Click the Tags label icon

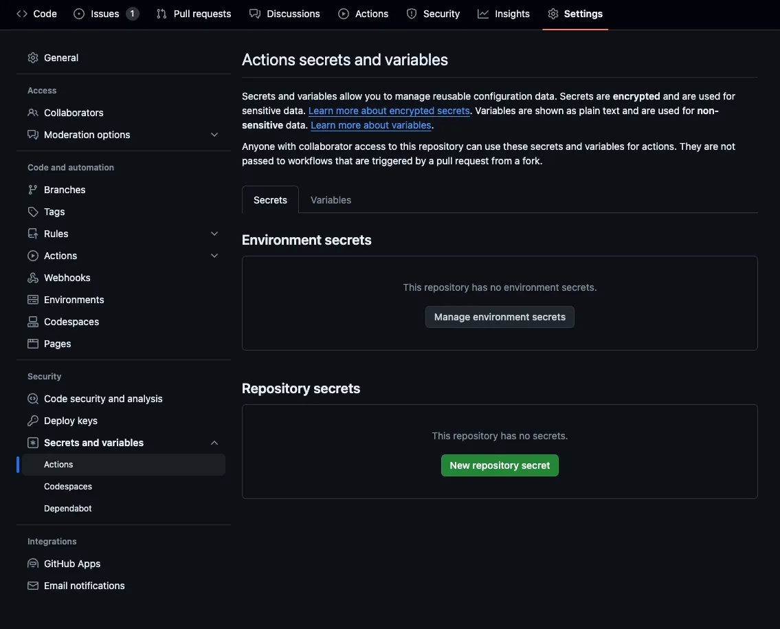pos(33,212)
